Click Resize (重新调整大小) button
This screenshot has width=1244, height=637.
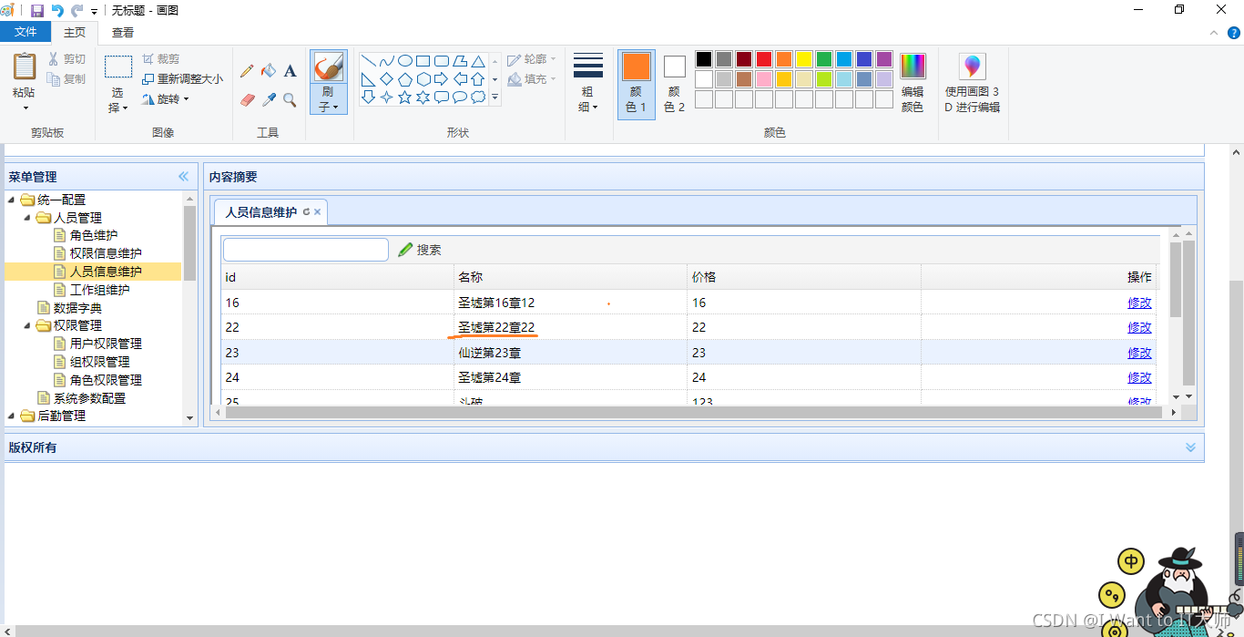[x=182, y=79]
